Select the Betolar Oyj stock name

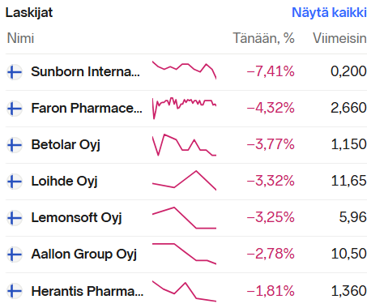click(x=66, y=145)
